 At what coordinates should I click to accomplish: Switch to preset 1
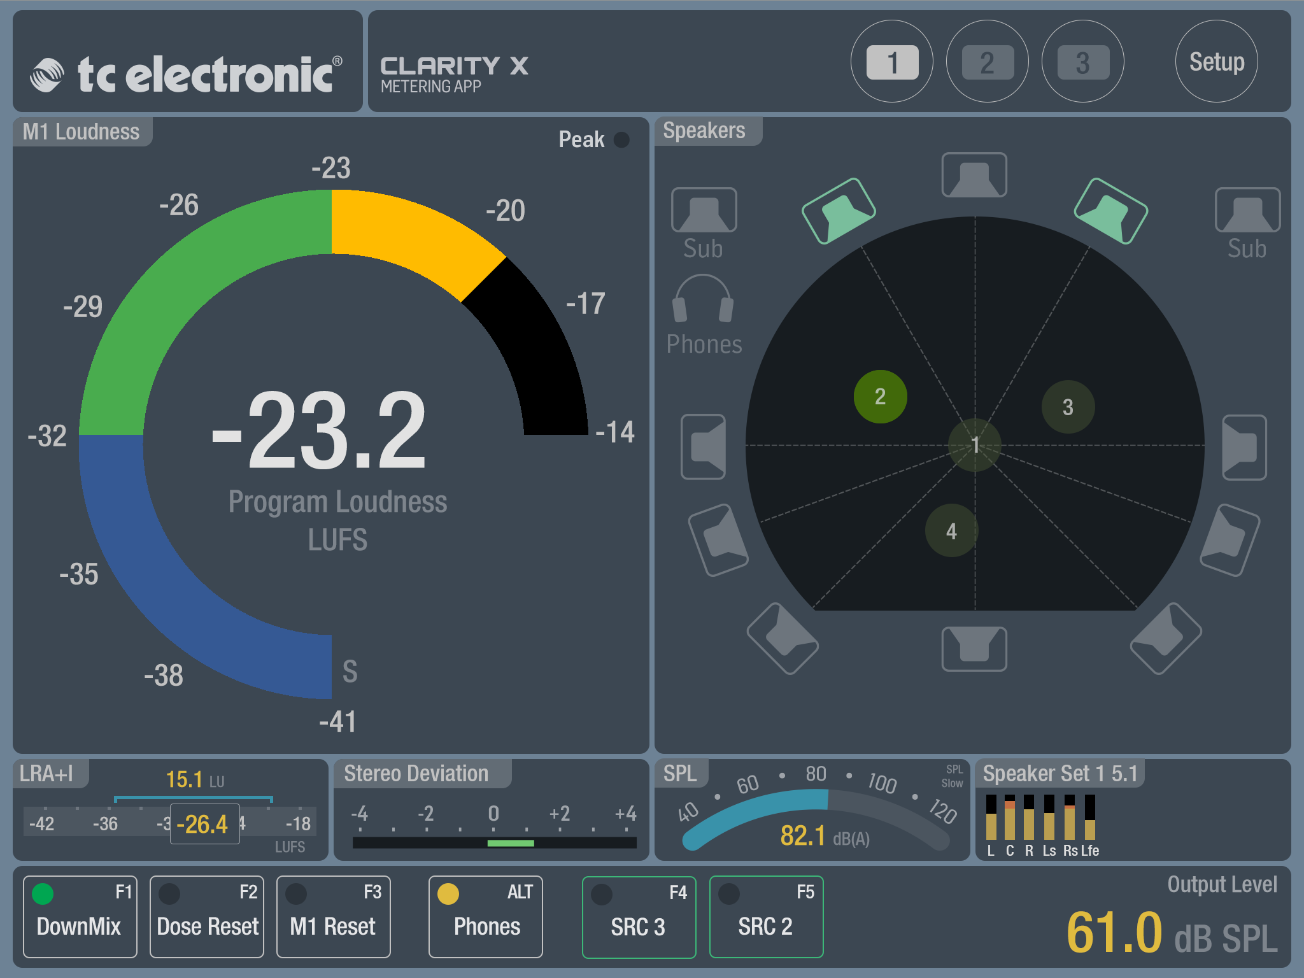(892, 62)
